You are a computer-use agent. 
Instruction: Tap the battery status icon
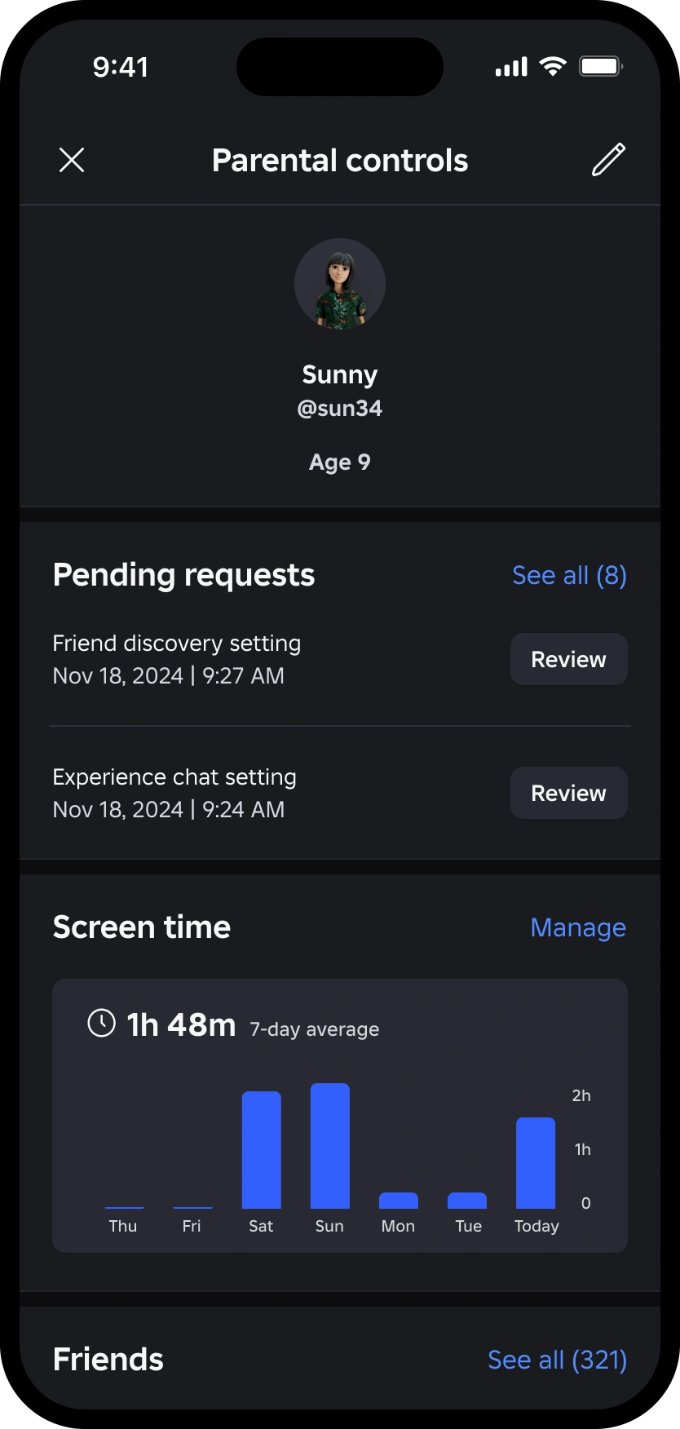601,66
